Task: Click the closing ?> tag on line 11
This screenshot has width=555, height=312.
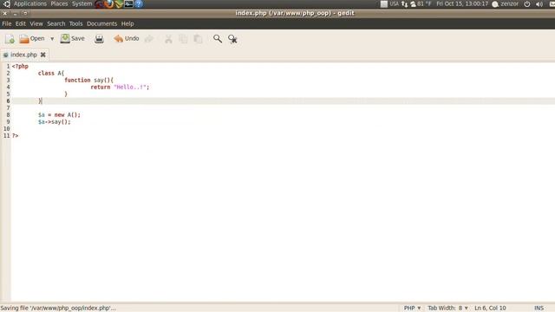Action: click(x=16, y=136)
